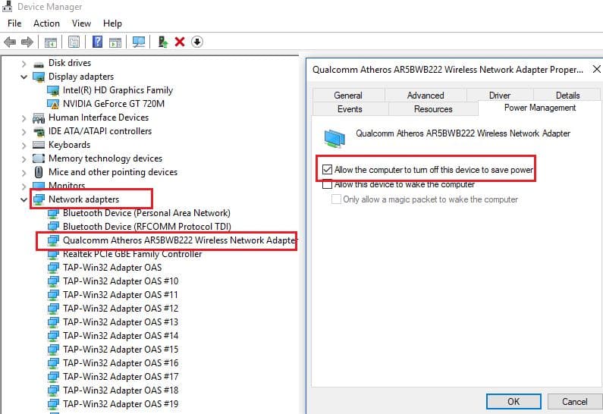The image size is (603, 414).
Task: Open the View menu
Action: point(81,24)
